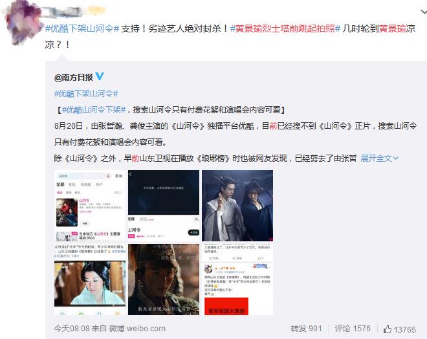Open the dark video player screenshot thumbnail
Image resolution: width=427 pixels, height=339 pixels.
click(164, 206)
